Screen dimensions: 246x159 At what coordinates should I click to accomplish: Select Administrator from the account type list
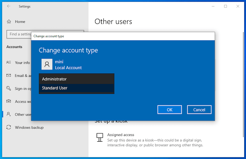pyautogui.click(x=77, y=79)
